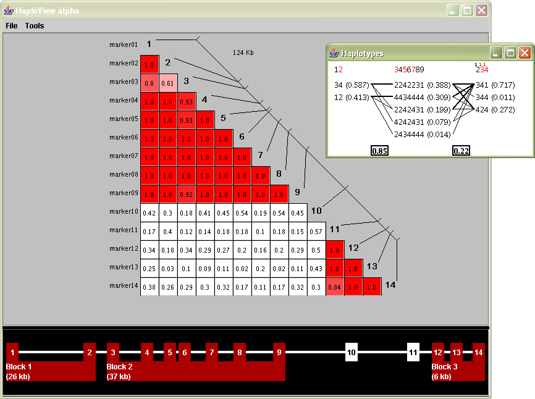
Task: Click the 0.57 cell in marker11 row
Action: point(316,231)
